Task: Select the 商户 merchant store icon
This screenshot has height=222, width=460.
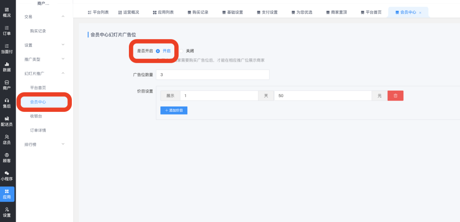Action: coord(7,85)
